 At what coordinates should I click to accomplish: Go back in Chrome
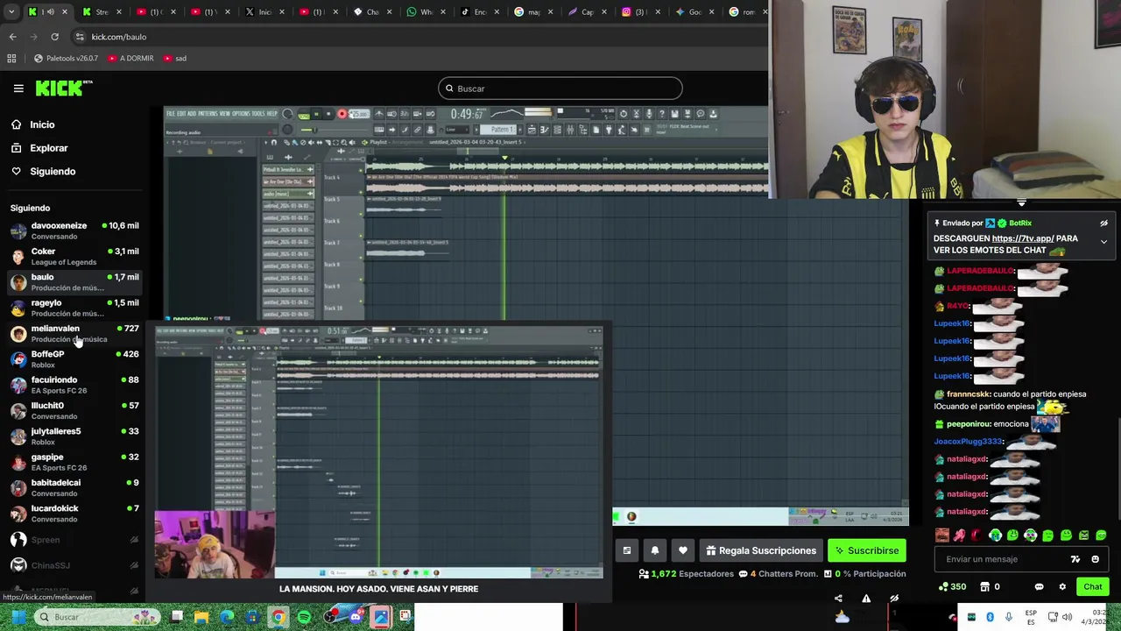(x=12, y=37)
